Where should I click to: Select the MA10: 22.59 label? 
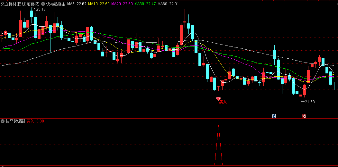[99, 4]
